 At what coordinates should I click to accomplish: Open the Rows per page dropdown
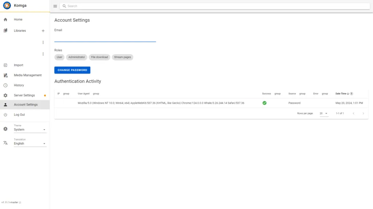pyautogui.click(x=323, y=113)
